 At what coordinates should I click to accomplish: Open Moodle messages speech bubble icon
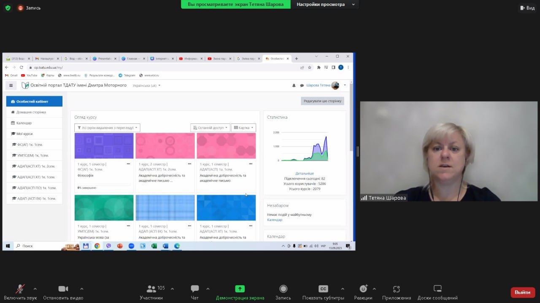coord(302,86)
